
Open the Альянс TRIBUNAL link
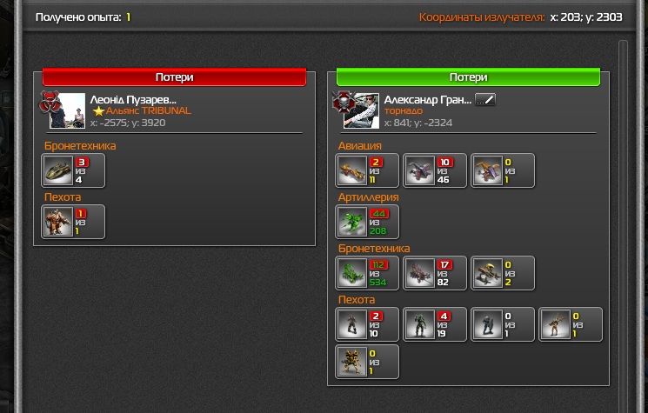click(x=149, y=110)
